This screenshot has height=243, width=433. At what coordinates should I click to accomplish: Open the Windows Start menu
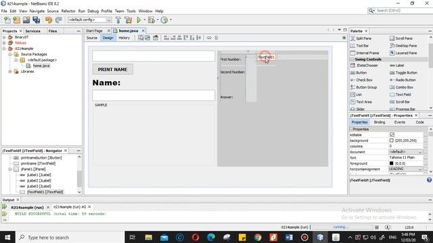(x=7, y=237)
